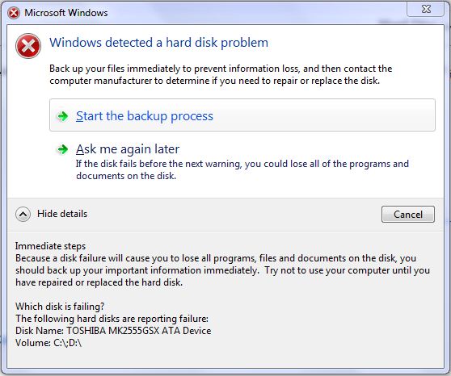This screenshot has width=451, height=376.
Task: Click the following hard disks reporting failure text
Action: coord(112,319)
